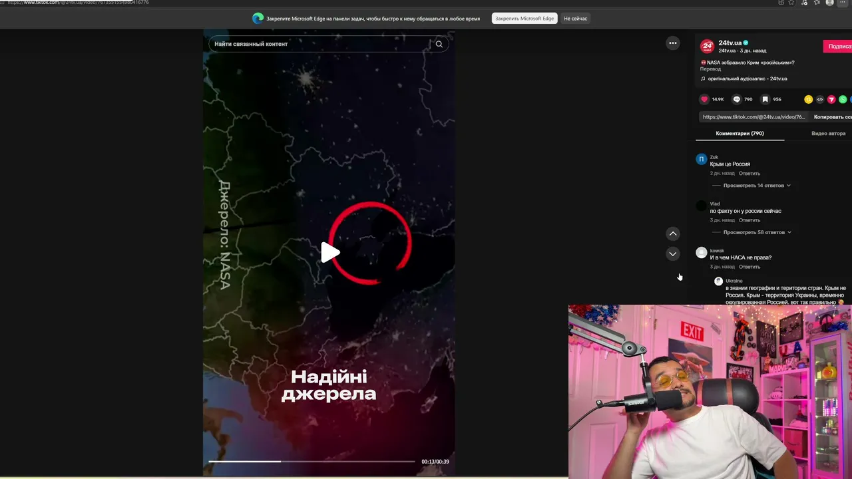Expand the 14 replies thread

[757, 186]
